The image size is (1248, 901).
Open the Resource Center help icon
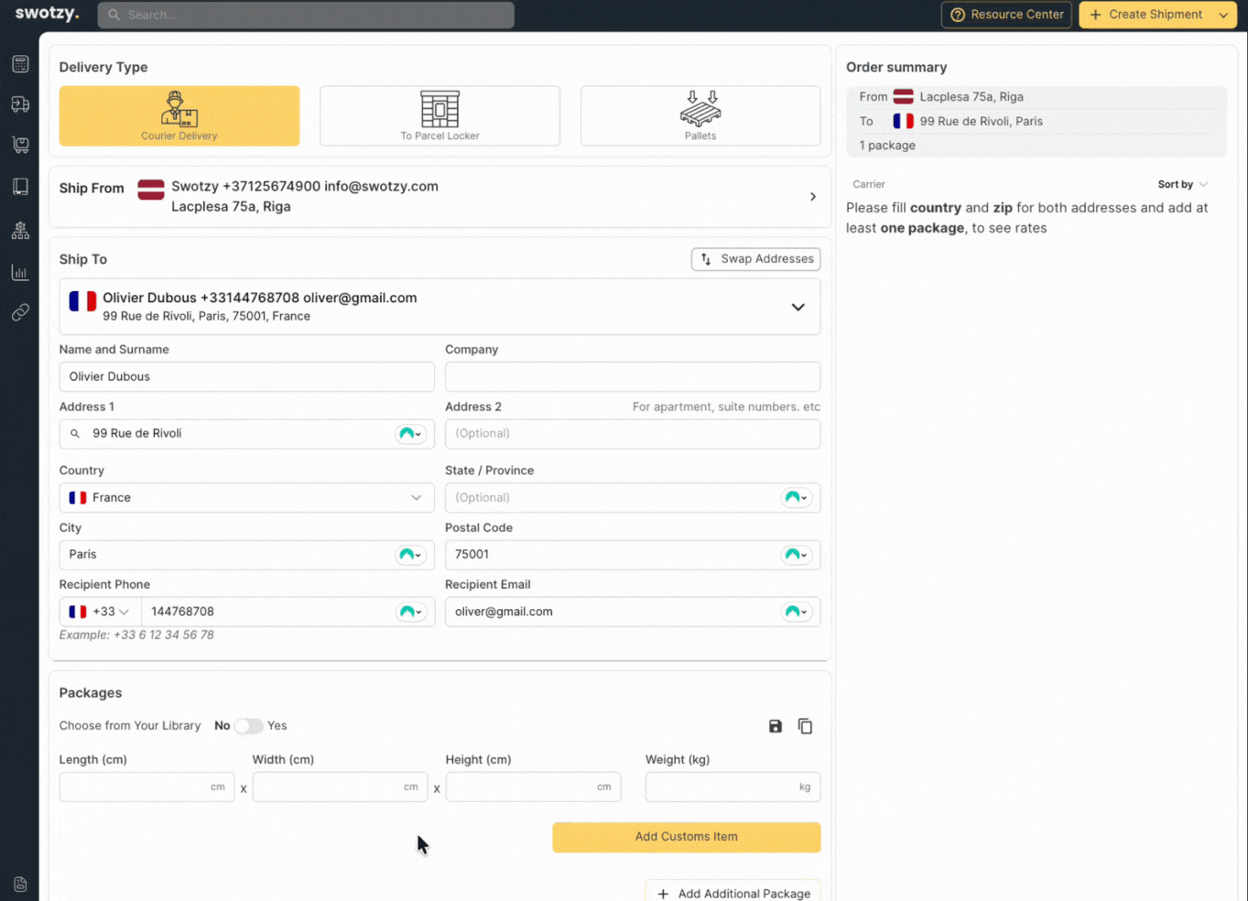pyautogui.click(x=959, y=15)
